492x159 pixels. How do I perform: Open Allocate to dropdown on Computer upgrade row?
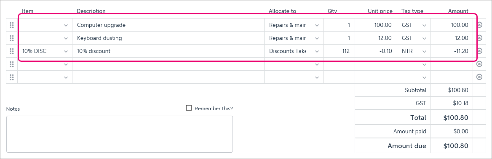(x=294, y=25)
